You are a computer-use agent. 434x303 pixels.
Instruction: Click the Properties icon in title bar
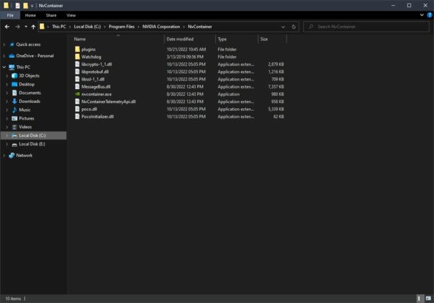click(x=17, y=5)
